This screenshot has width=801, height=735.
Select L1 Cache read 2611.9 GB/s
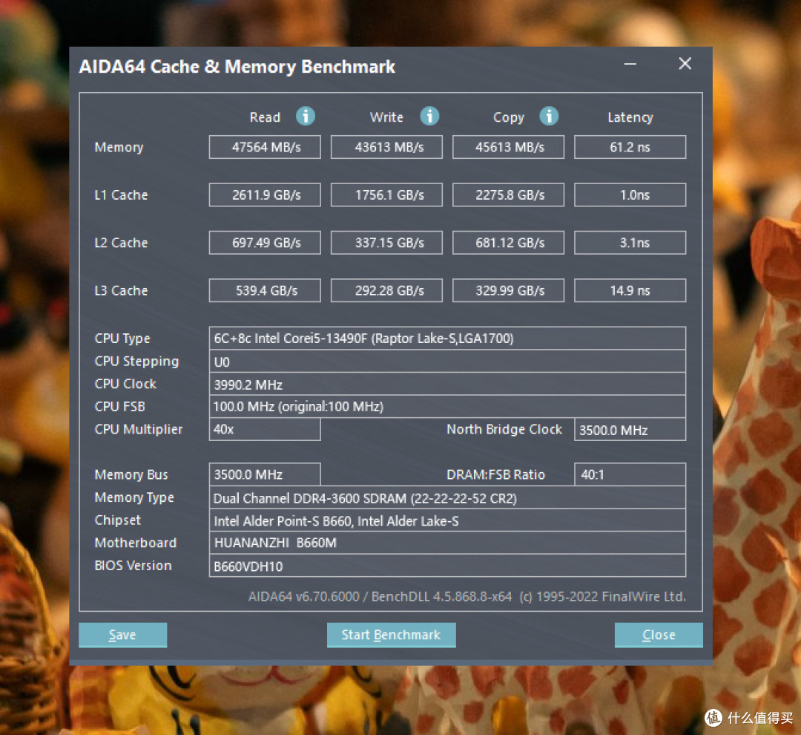point(265,195)
